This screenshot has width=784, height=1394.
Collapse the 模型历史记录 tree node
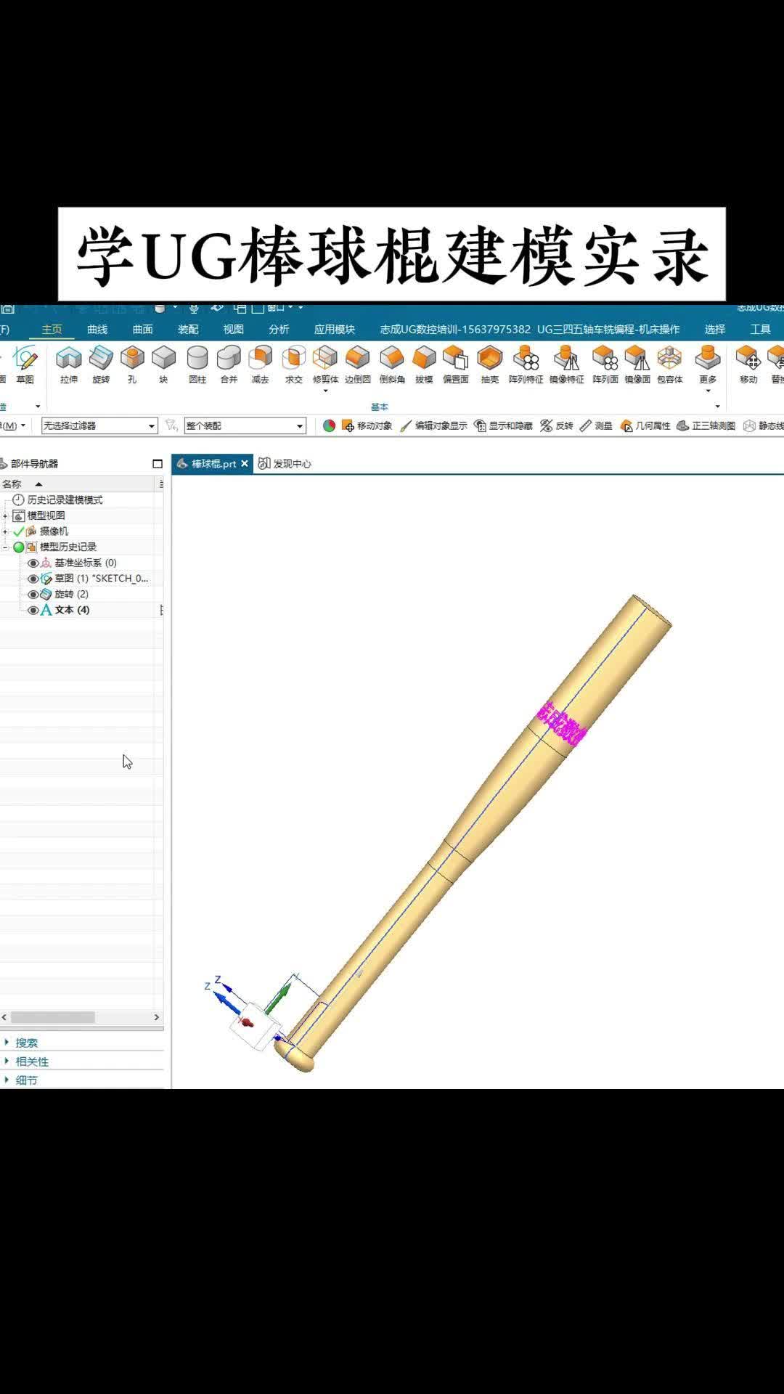point(6,547)
